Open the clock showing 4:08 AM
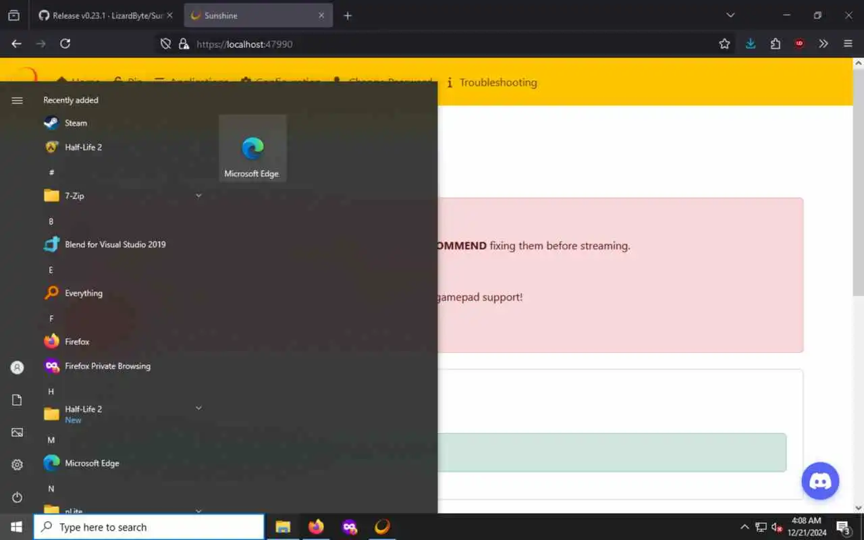 [806, 526]
